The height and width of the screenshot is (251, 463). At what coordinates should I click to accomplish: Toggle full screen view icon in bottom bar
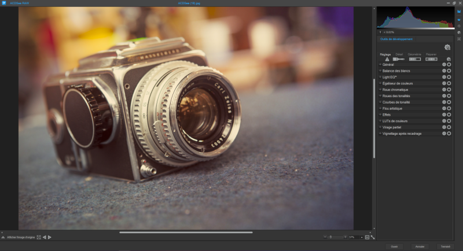39,237
